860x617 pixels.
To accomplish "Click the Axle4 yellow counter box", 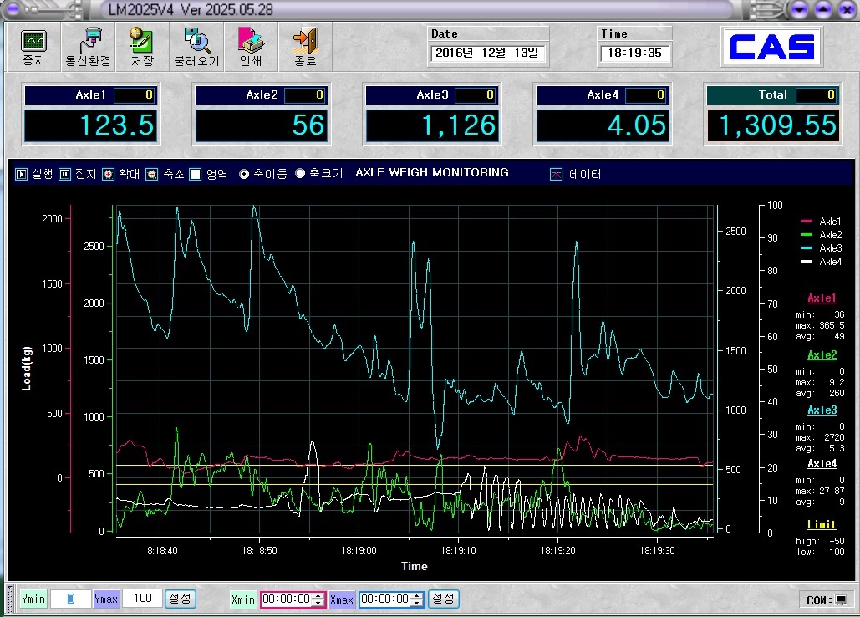I will tap(645, 94).
